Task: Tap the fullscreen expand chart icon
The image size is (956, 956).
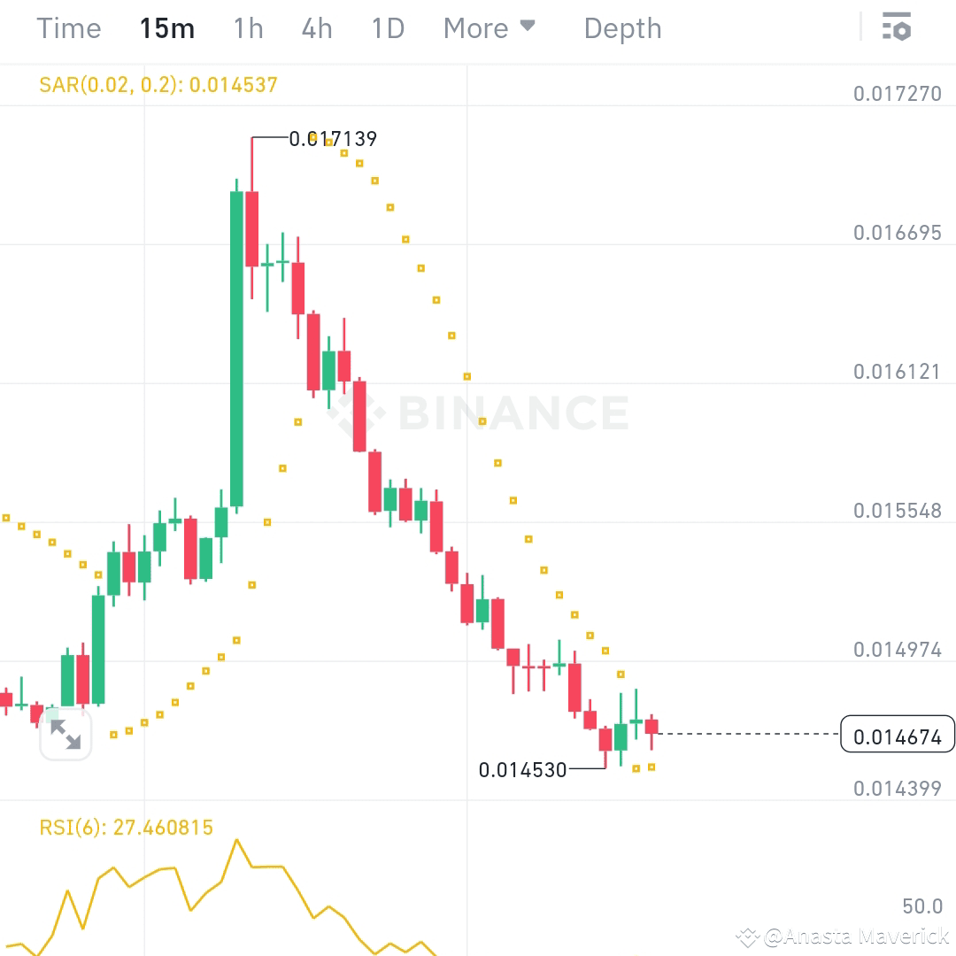Action: [66, 734]
